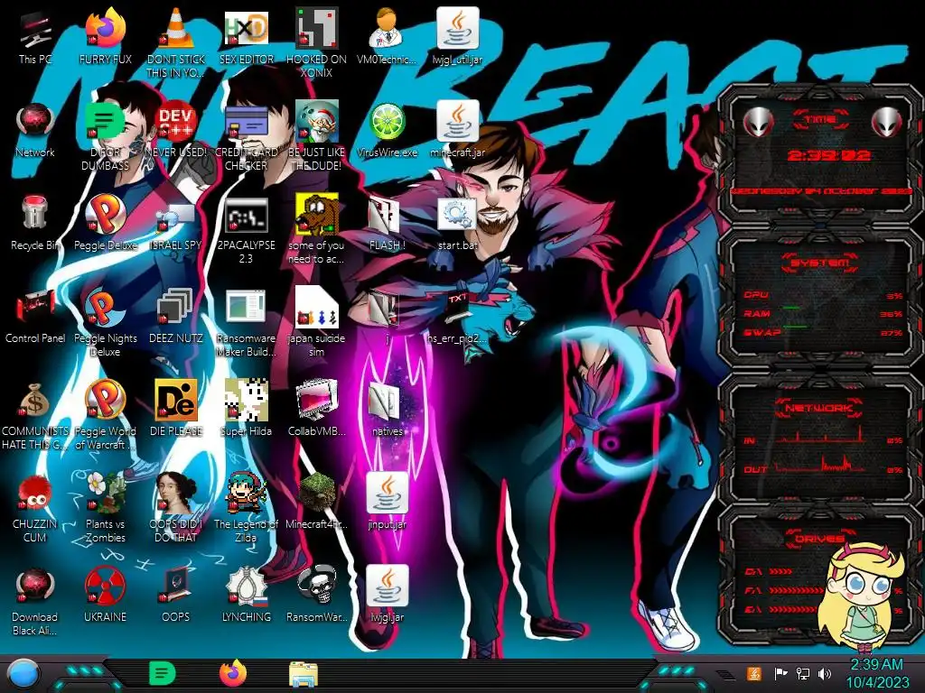Viewport: 925px width, 693px height.
Task: Click the DRIVES panel header in the gadget
Action: click(820, 538)
